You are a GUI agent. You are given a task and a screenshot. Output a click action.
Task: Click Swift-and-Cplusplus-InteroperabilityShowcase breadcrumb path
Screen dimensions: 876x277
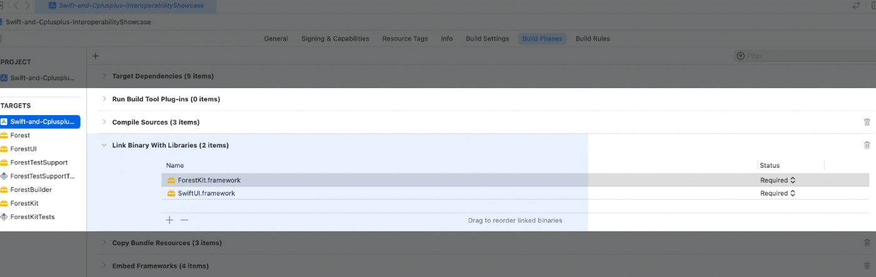(x=78, y=22)
